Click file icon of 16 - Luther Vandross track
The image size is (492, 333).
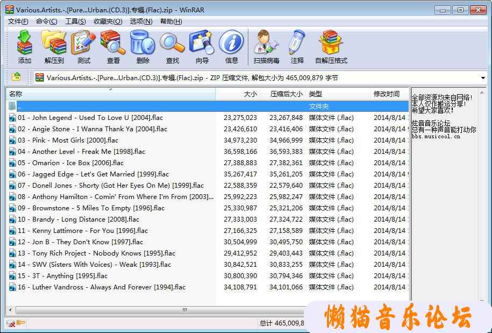coord(12,287)
